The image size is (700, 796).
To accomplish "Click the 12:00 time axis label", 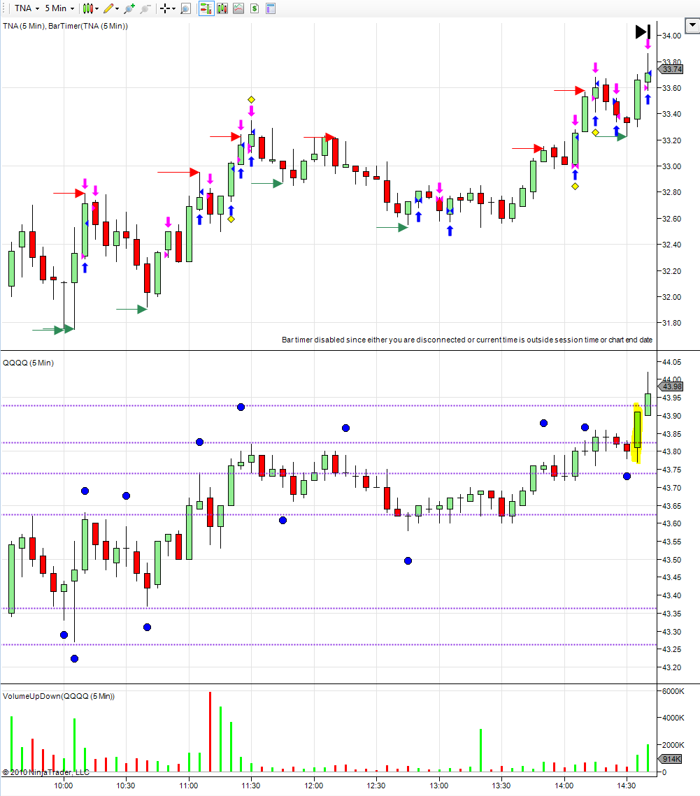I will [314, 786].
